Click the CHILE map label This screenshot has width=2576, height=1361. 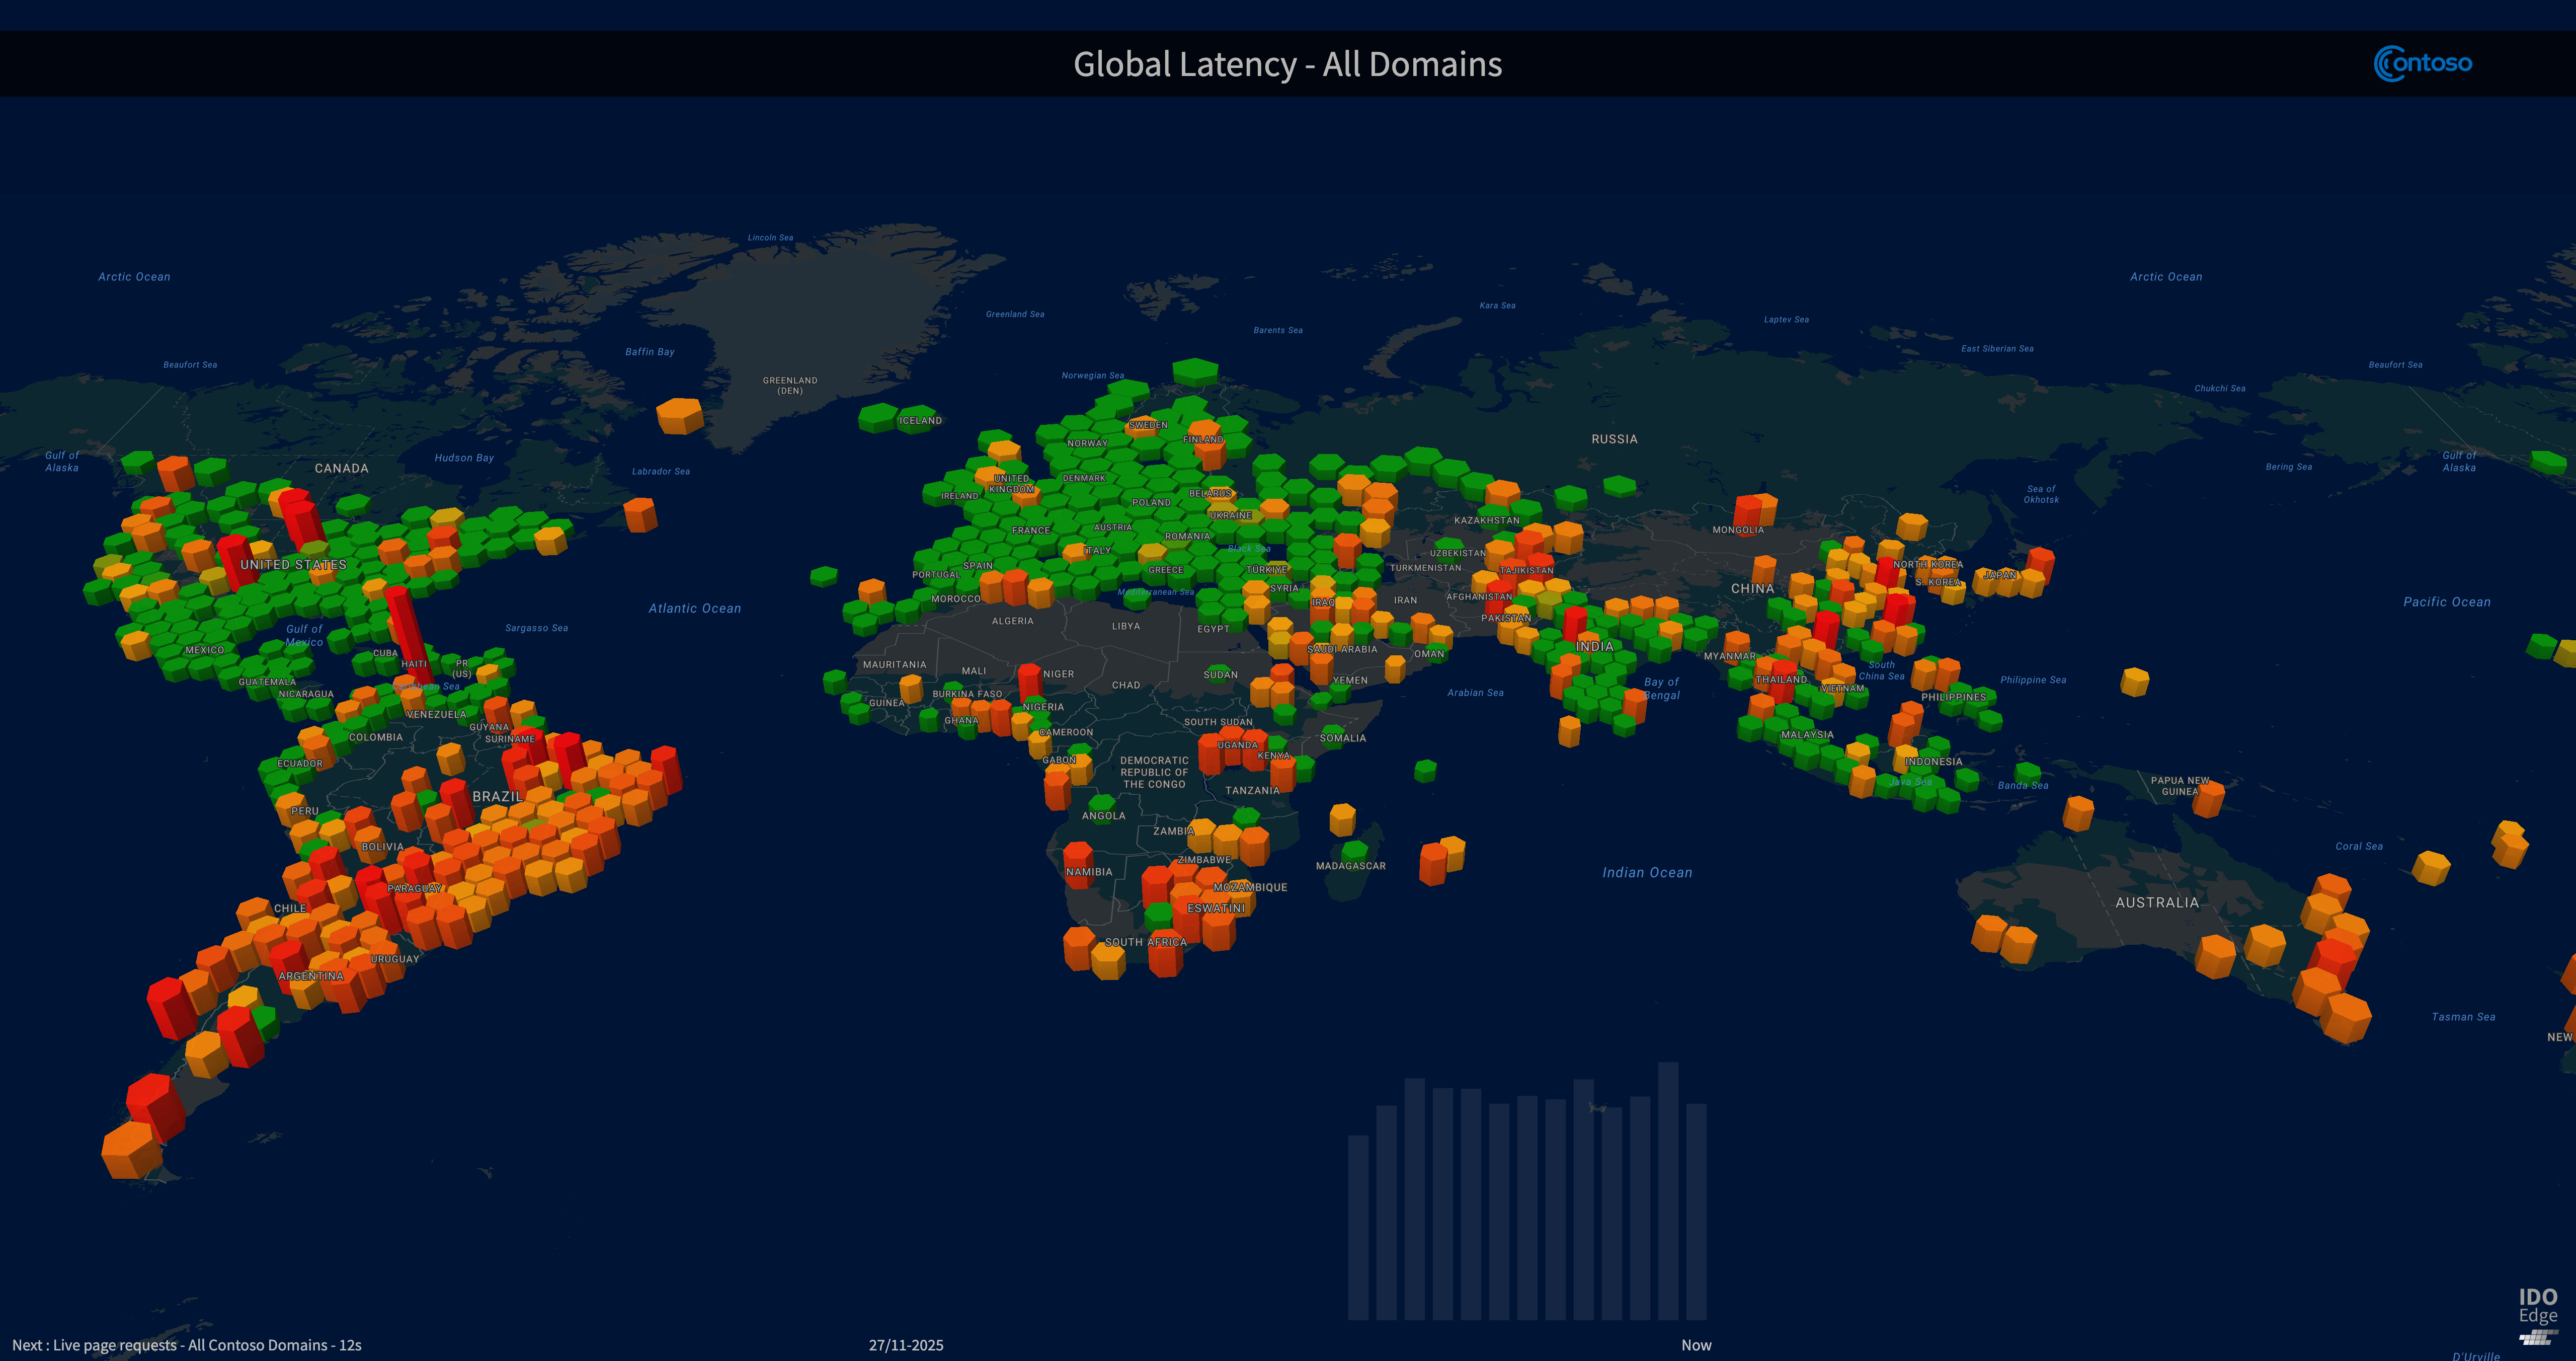(290, 909)
